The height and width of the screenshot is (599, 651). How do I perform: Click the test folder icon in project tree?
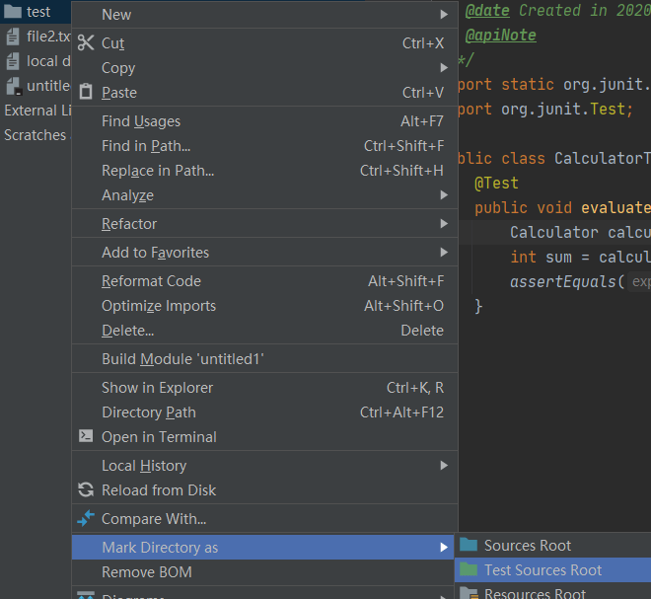coord(13,12)
